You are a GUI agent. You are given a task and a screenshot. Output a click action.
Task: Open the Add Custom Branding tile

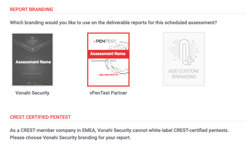pos(184,59)
